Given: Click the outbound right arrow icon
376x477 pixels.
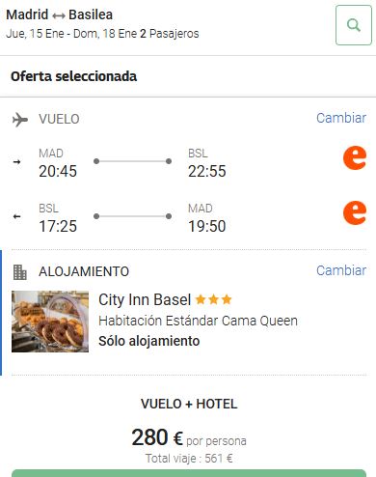Looking at the screenshot, I should click(x=16, y=162).
